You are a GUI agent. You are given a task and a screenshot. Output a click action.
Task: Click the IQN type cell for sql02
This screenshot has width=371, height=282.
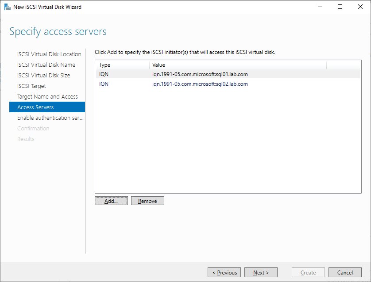click(x=104, y=84)
